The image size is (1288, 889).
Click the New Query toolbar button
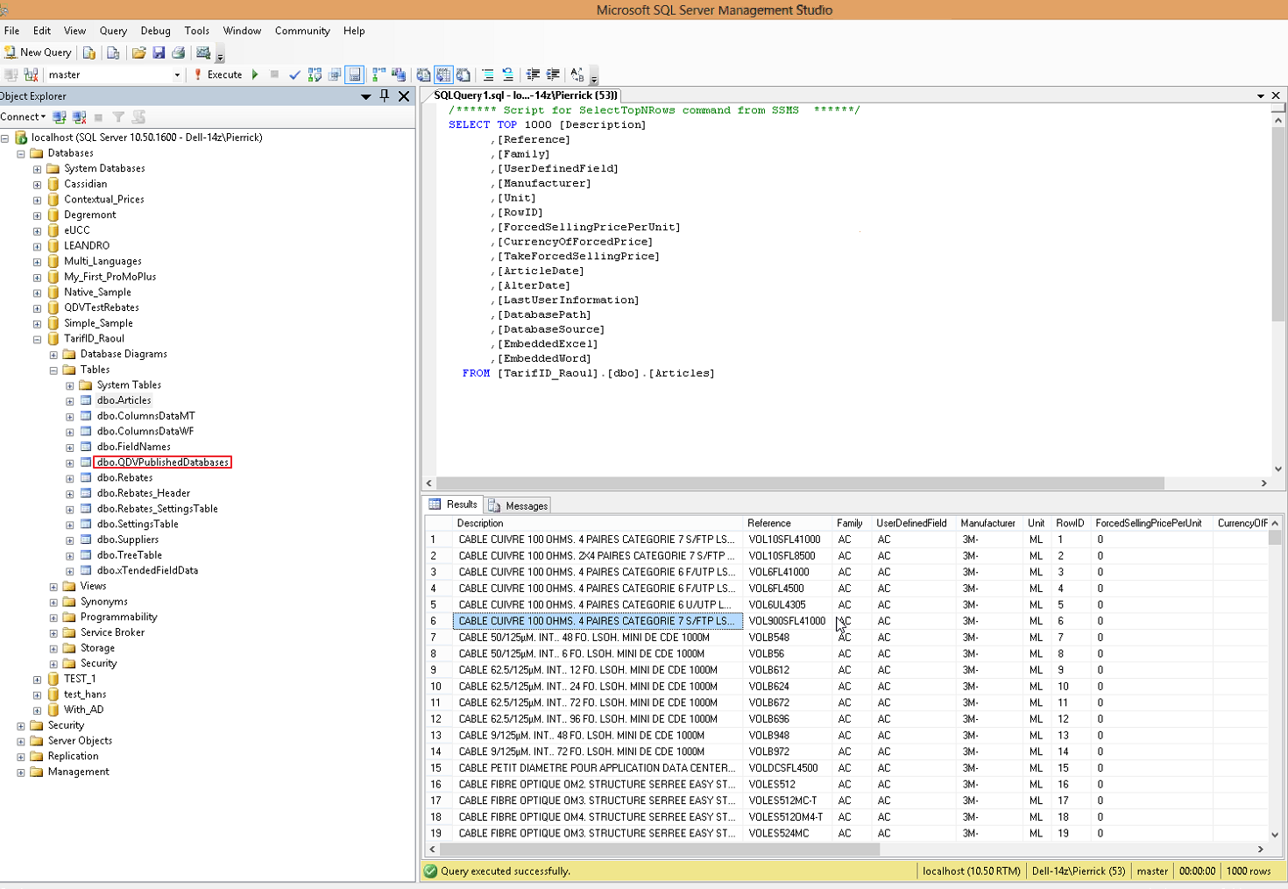[x=38, y=53]
